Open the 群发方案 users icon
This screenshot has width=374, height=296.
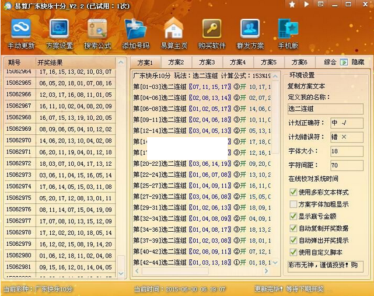[250, 29]
